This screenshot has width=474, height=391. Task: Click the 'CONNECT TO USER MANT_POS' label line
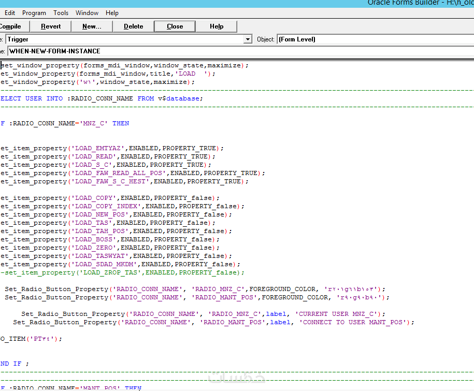pyautogui.click(x=213, y=322)
